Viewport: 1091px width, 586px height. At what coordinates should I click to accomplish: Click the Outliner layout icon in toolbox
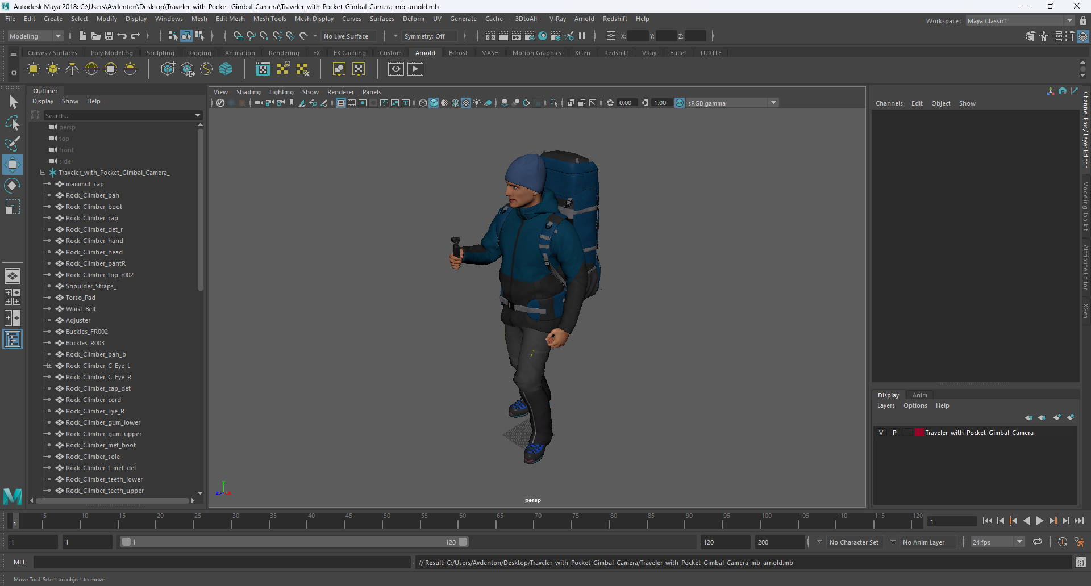[13, 340]
